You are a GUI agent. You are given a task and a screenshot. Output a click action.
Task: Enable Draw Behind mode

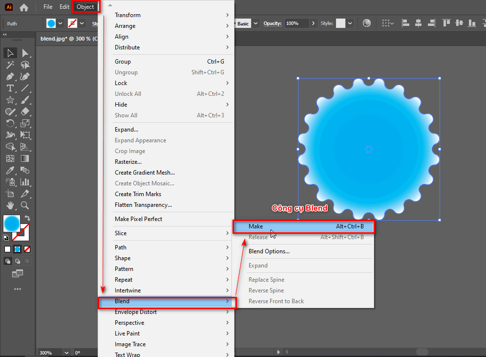pos(18,261)
